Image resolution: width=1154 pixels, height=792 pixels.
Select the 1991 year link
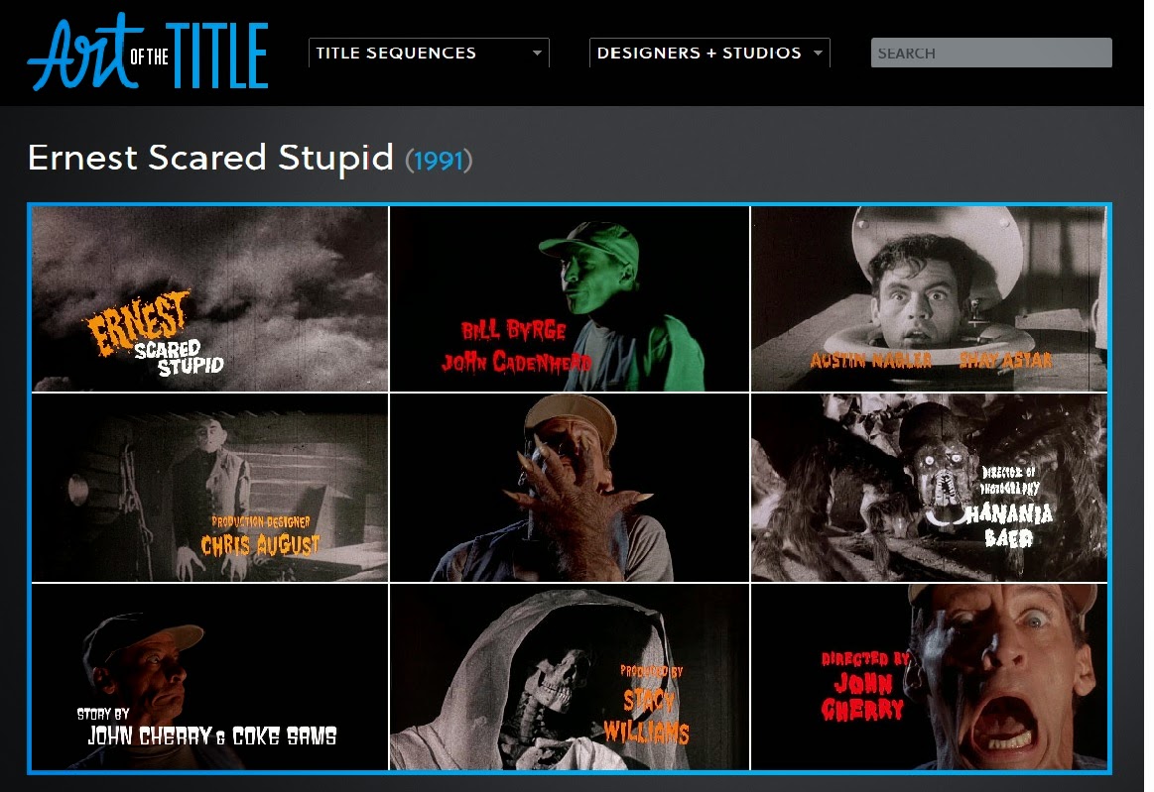click(x=439, y=161)
